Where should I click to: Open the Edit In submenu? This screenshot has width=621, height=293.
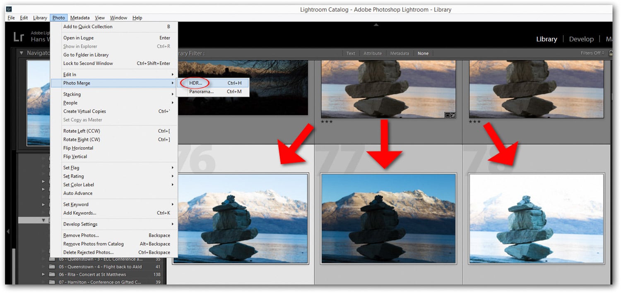pyautogui.click(x=114, y=74)
